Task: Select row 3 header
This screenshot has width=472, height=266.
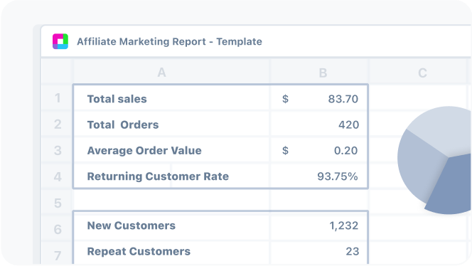Action: pyautogui.click(x=57, y=150)
